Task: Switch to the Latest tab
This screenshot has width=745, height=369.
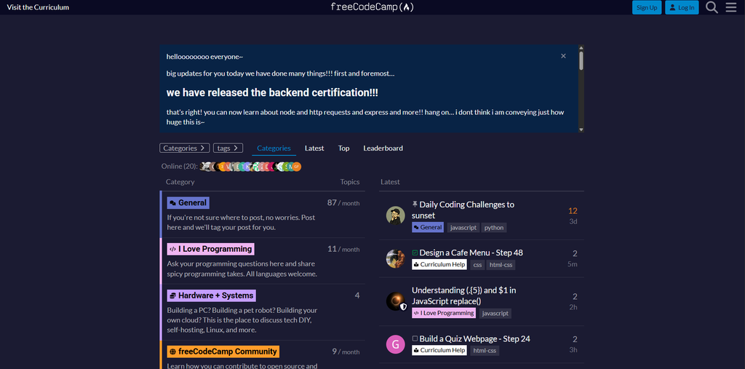Action: pyautogui.click(x=314, y=148)
